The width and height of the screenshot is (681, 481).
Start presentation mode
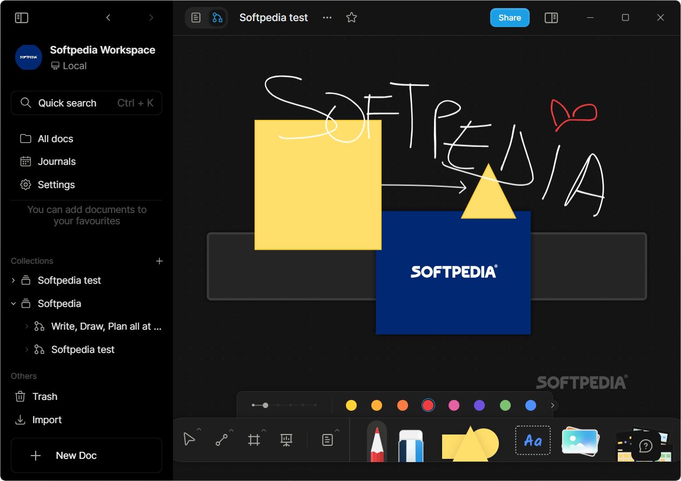point(286,440)
